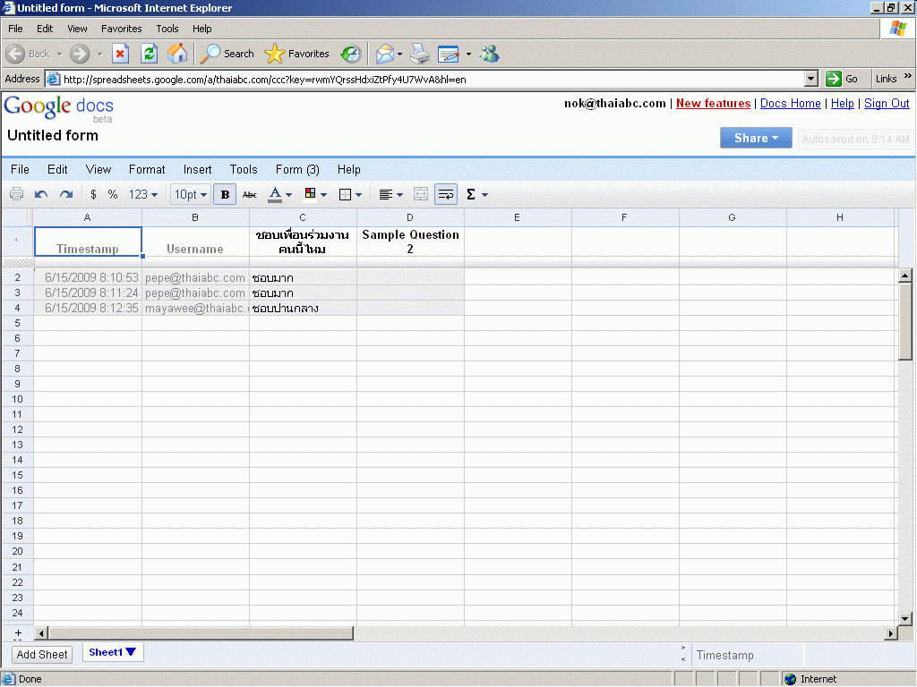Click the print icon in spreadsheet toolbar
The image size is (917, 687).
pos(16,194)
